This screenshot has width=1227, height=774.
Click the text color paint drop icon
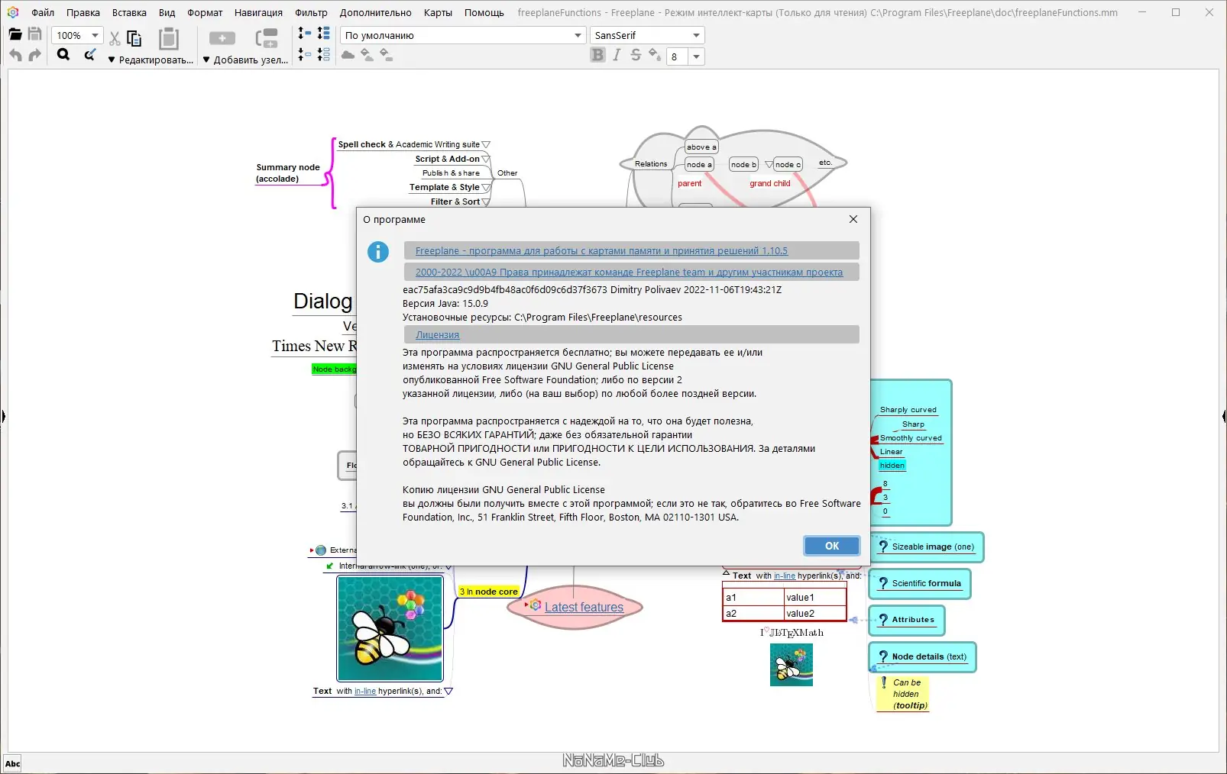[655, 55]
